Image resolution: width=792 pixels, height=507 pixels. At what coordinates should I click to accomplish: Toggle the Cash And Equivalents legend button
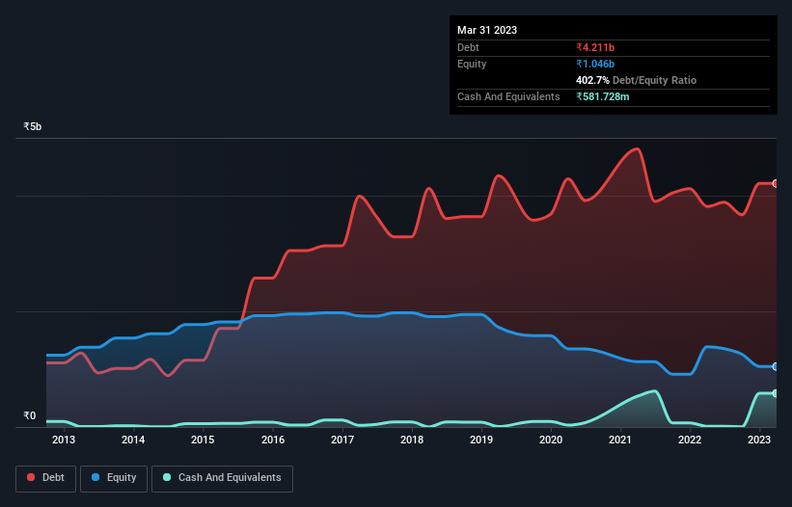(222, 478)
